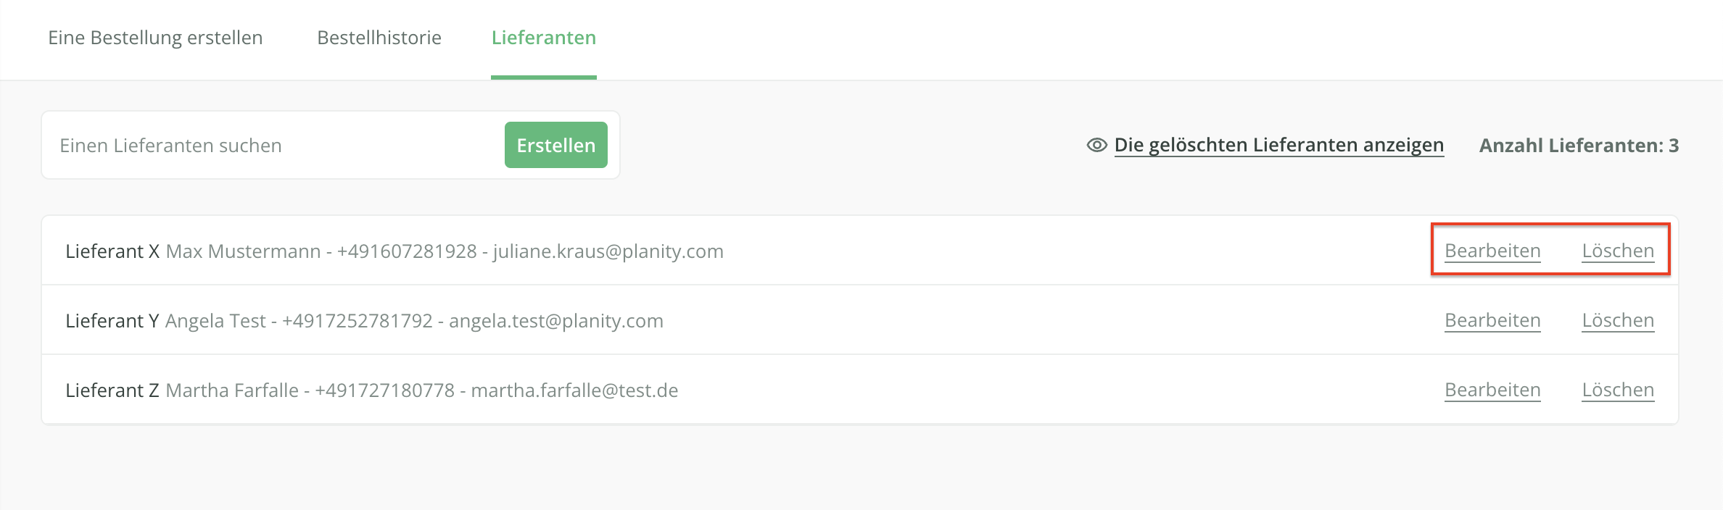The image size is (1723, 510).
Task: Show deleted suppliers via 'Die gelöschten Lieferanten anzeigen'
Action: 1278,146
